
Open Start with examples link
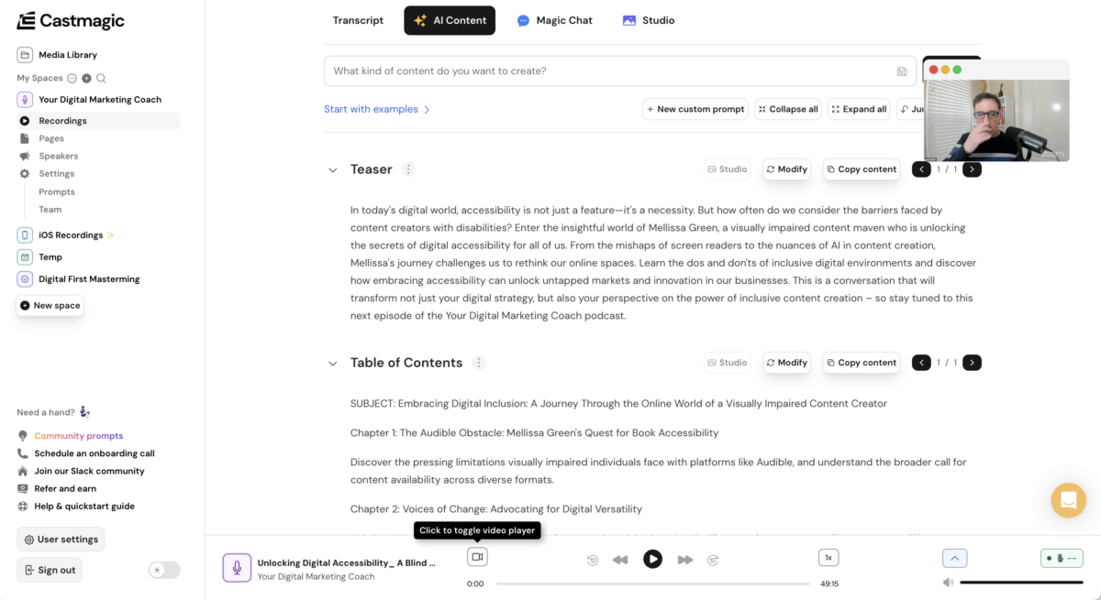tap(371, 108)
